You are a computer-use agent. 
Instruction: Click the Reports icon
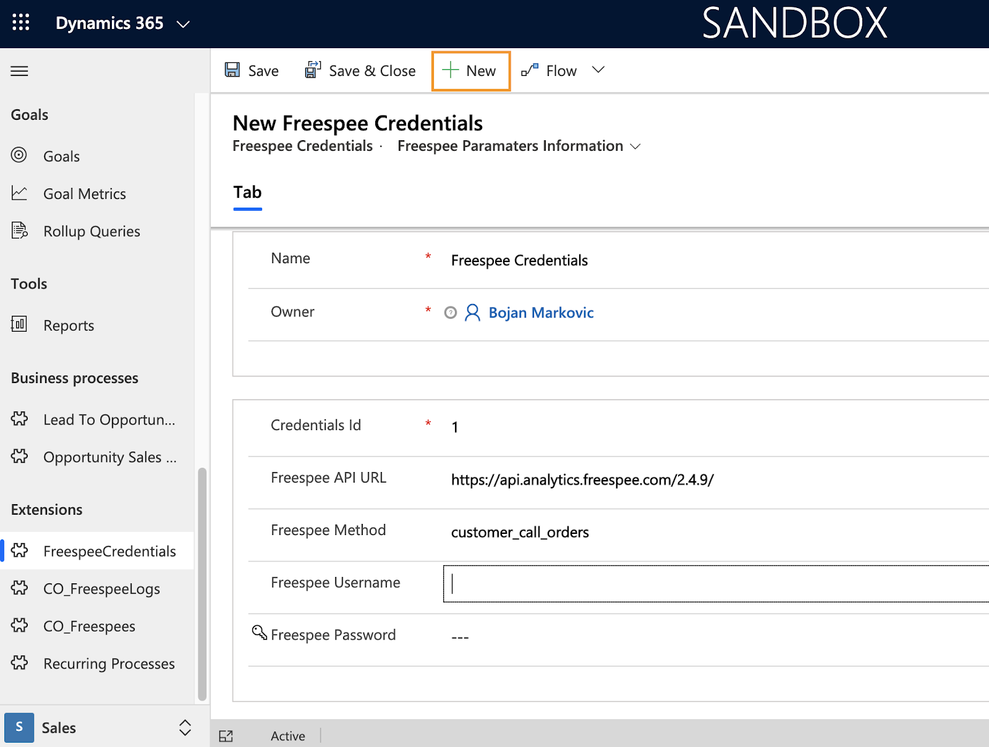coord(19,324)
